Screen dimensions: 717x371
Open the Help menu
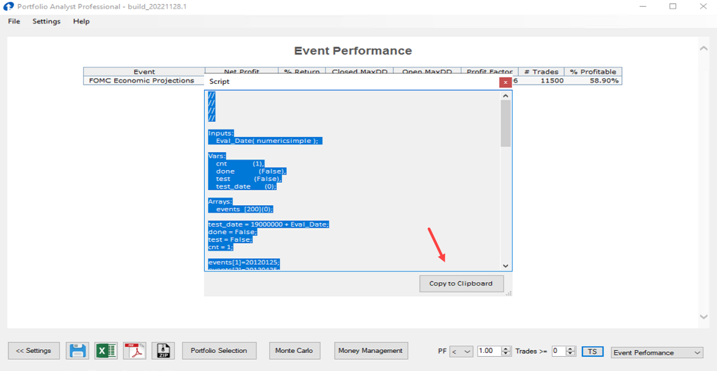(81, 21)
